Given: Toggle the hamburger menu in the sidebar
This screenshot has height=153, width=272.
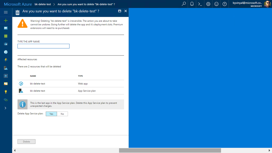Looking at the screenshot, I should tap(6, 12).
